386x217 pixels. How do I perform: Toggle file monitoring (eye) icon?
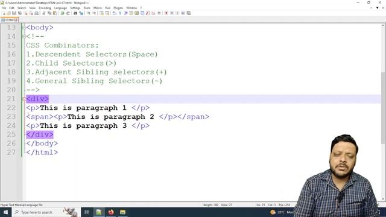coord(159,13)
